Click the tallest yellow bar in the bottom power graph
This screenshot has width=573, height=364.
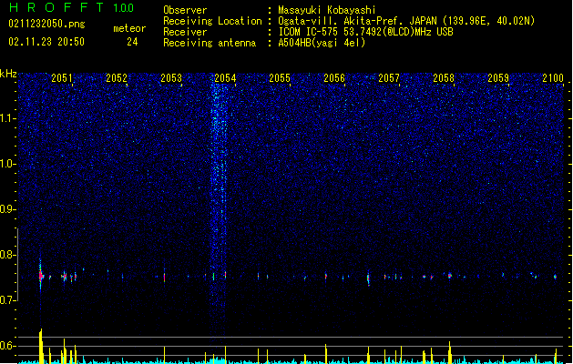click(41, 346)
